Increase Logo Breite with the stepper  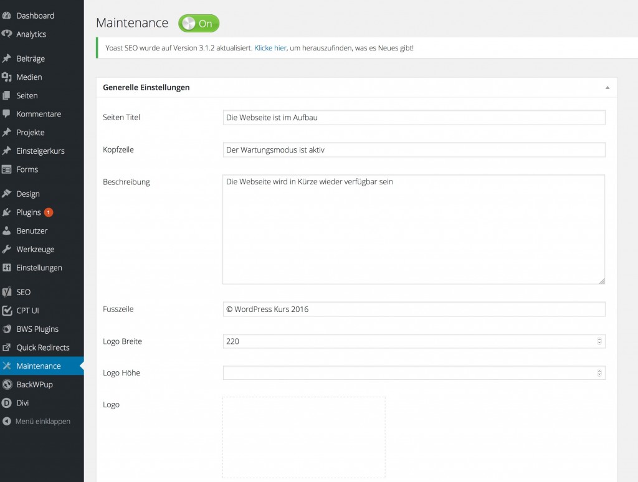click(x=600, y=339)
